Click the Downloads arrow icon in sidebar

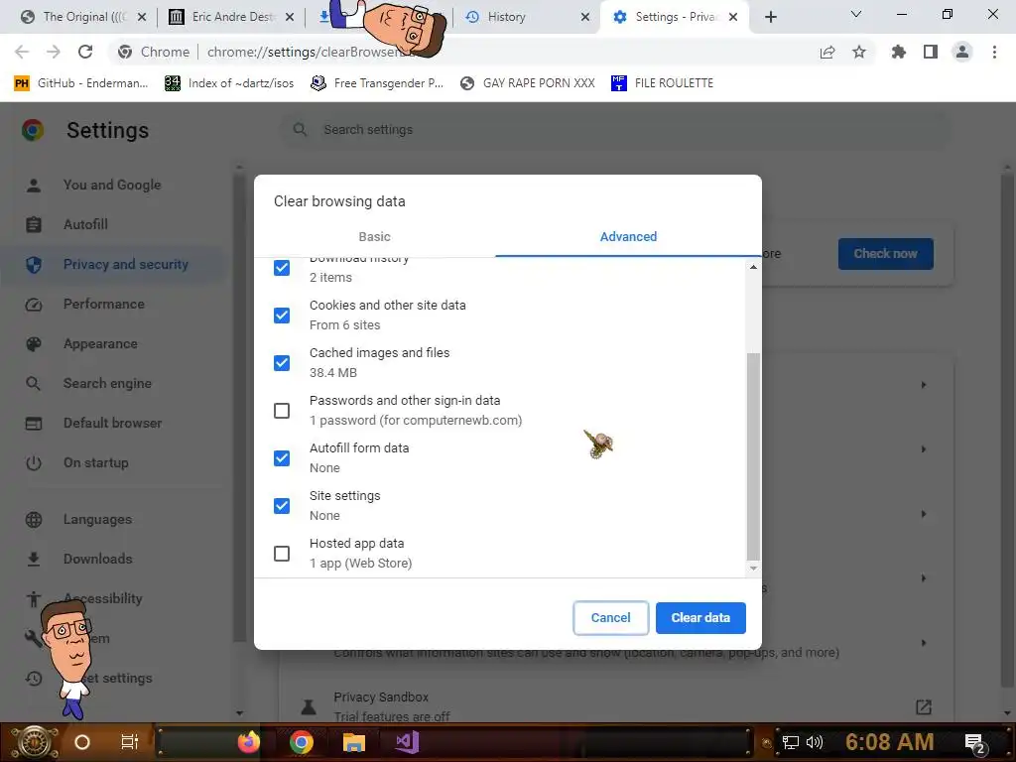(x=34, y=559)
